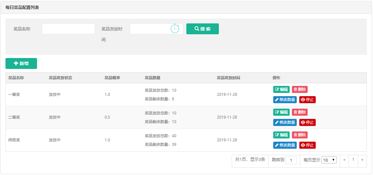The width and height of the screenshot is (373, 175).
Task: Stop 终极奖 distribution
Action: pyautogui.click(x=307, y=145)
